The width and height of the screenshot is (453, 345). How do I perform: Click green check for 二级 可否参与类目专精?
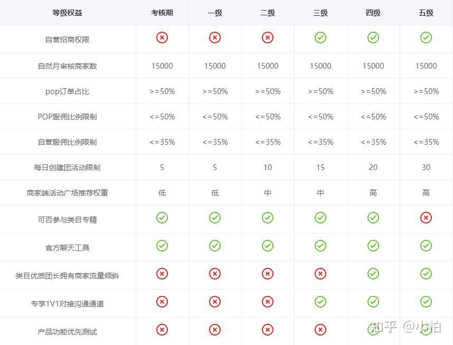268,218
